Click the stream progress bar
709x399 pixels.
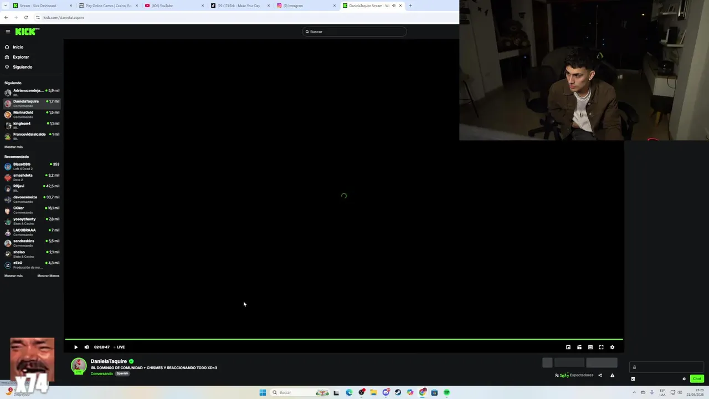coord(344,339)
